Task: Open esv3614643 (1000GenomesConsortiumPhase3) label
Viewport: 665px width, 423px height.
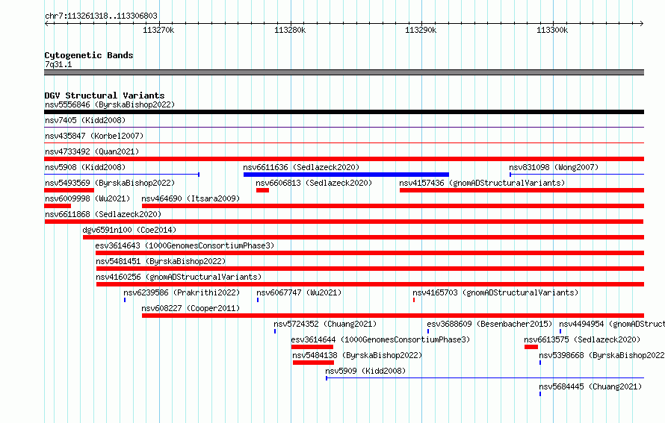Action: coord(185,245)
